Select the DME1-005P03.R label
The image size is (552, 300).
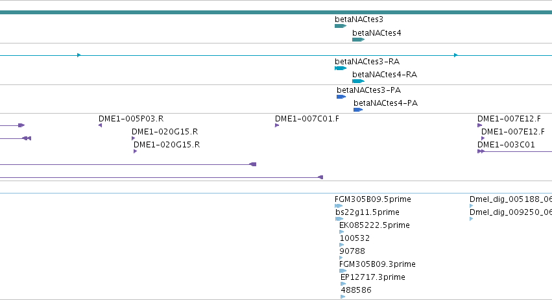(131, 118)
